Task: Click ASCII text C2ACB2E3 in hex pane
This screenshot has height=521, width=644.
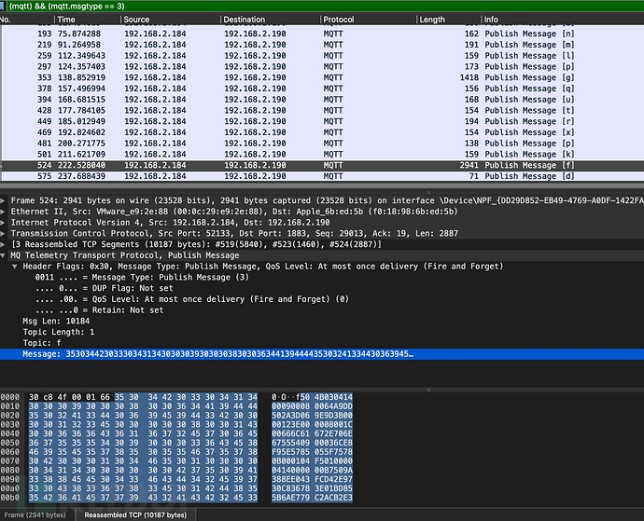Action: [333, 498]
